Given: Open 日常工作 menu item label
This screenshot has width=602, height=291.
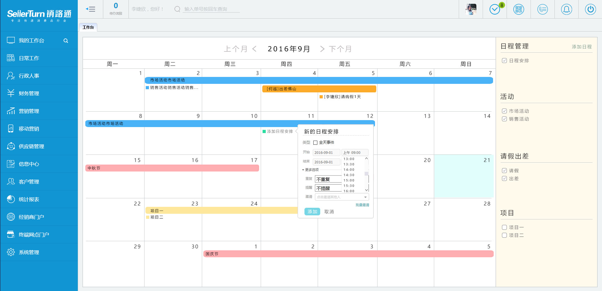Looking at the screenshot, I should click(29, 58).
